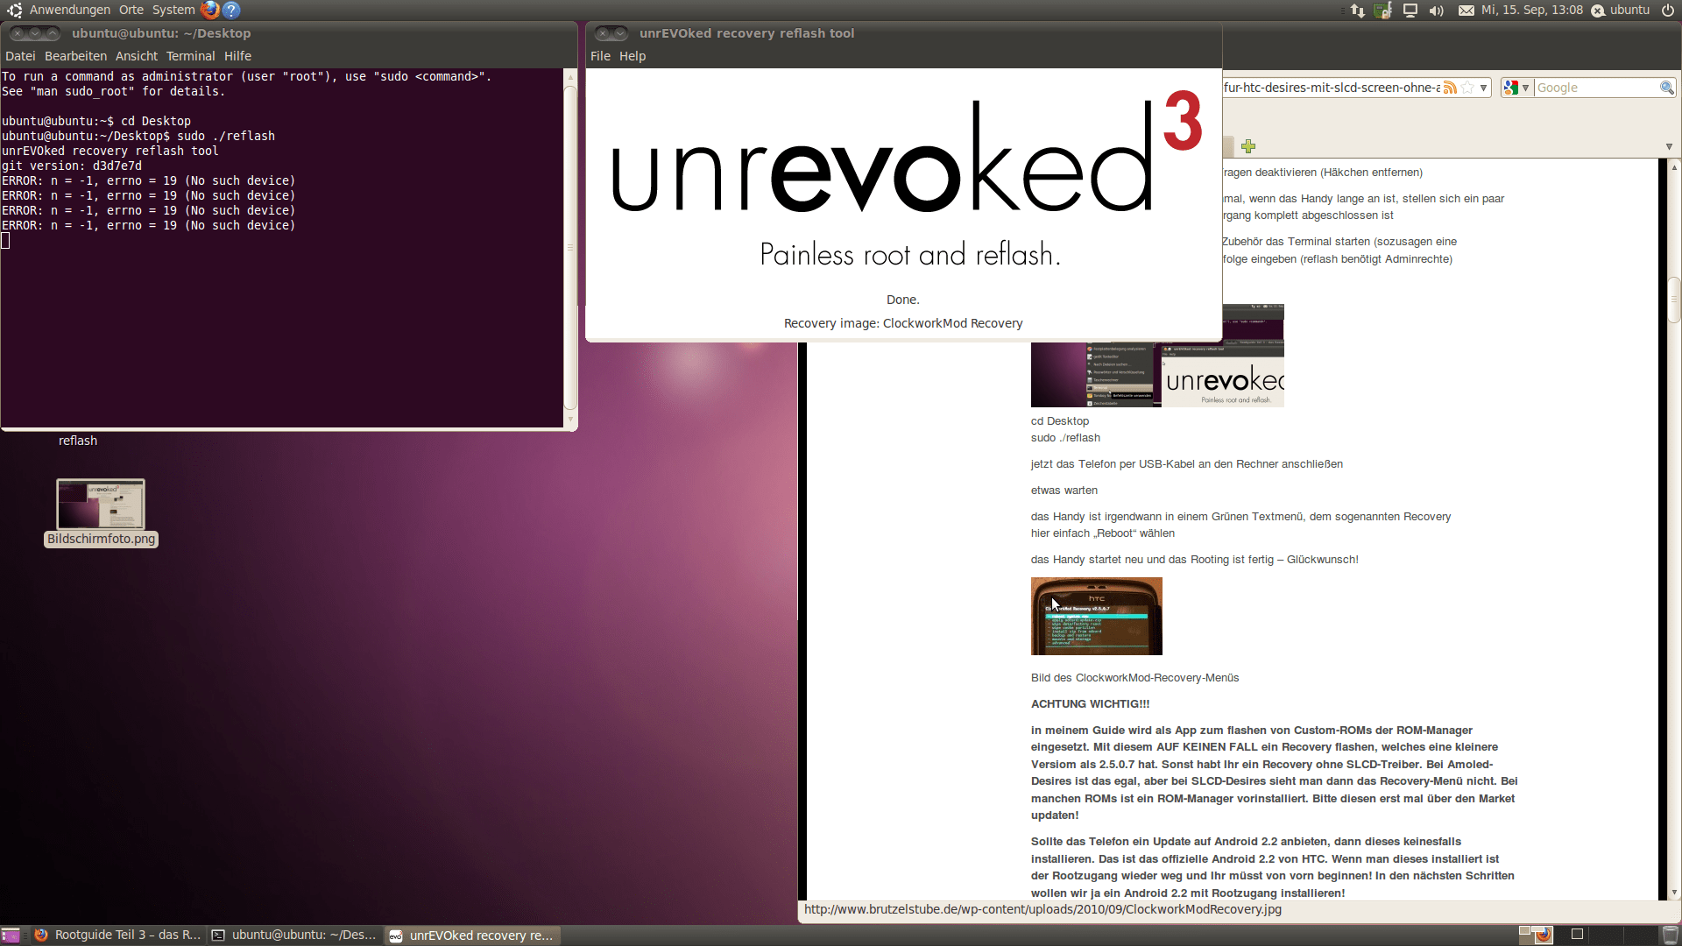Focus the Google search field
The image size is (1682, 946).
pyautogui.click(x=1596, y=88)
